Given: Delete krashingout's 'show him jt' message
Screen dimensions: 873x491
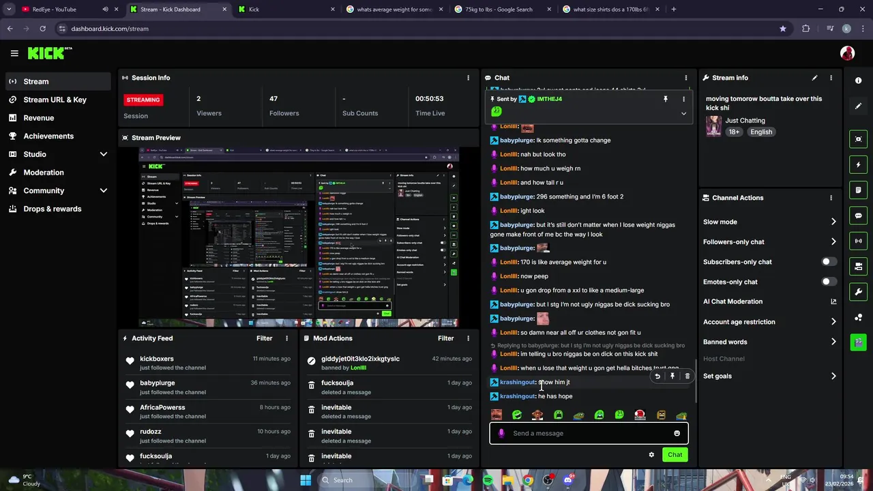Looking at the screenshot, I should point(687,376).
